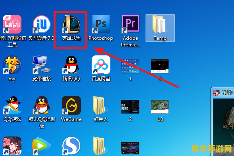Launch the 腾讯QQ penguin shortcut
Image resolution: width=234 pixels, height=156 pixels.
[x=71, y=65]
